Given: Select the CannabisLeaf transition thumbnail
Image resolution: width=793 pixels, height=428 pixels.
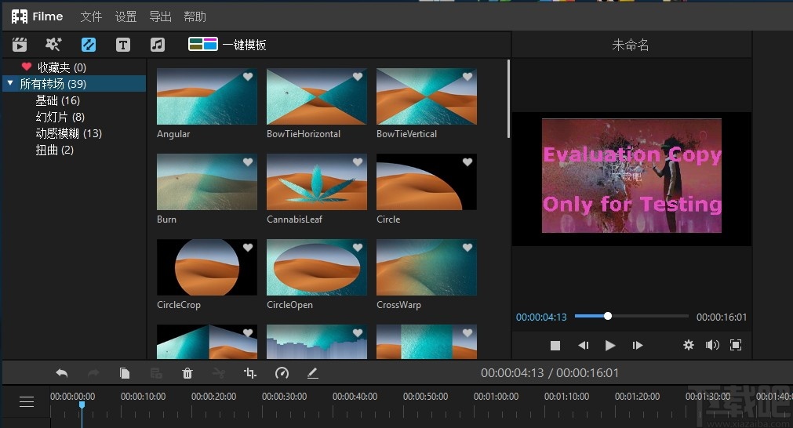Looking at the screenshot, I should tap(317, 182).
